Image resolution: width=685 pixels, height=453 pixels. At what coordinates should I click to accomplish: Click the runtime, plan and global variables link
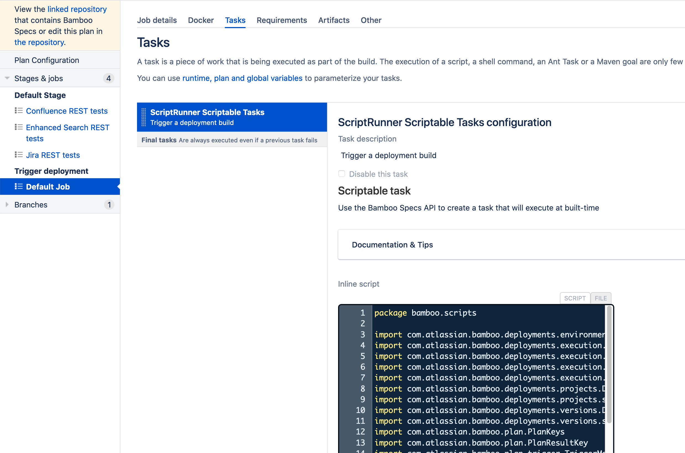pyautogui.click(x=242, y=78)
